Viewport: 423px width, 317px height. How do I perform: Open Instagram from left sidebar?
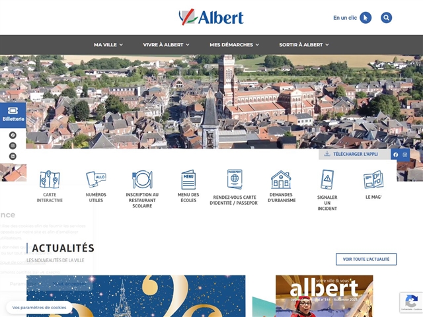[x=13, y=146]
